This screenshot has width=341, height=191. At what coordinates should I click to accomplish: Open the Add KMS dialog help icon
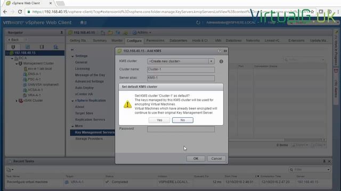coord(220,51)
